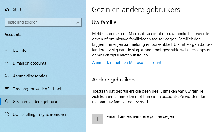Screen dimensions: 221x132
Task: Open 'E-mail en accounts' section
Action: (29, 63)
